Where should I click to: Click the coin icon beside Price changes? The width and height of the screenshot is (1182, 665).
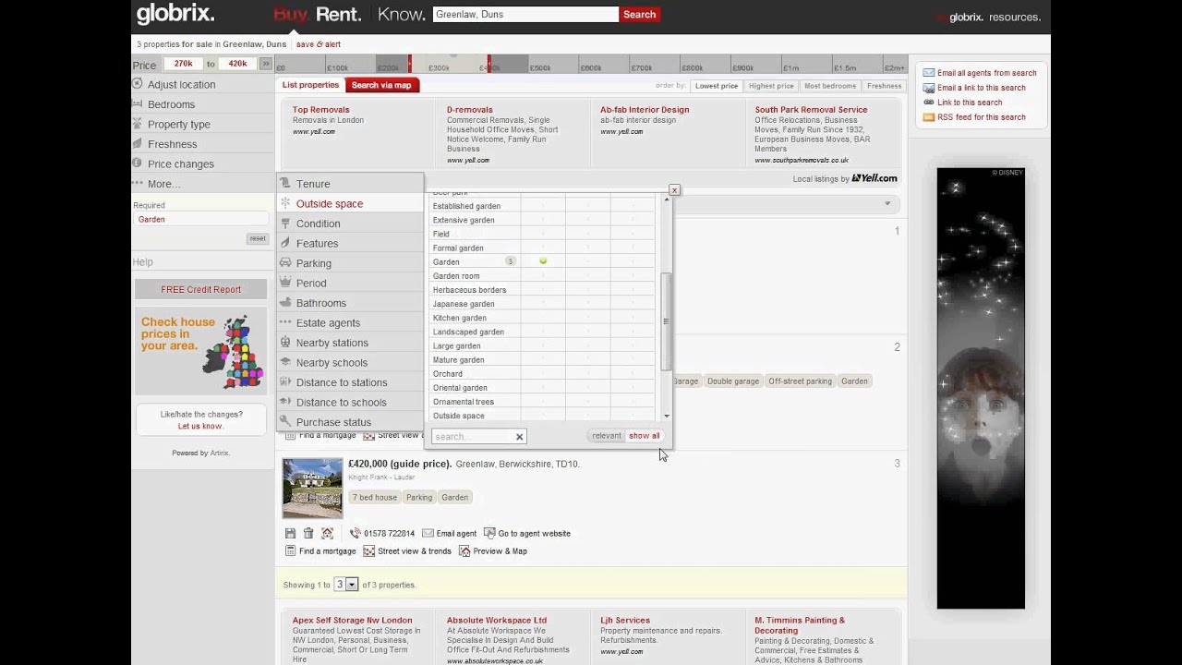[x=138, y=163]
